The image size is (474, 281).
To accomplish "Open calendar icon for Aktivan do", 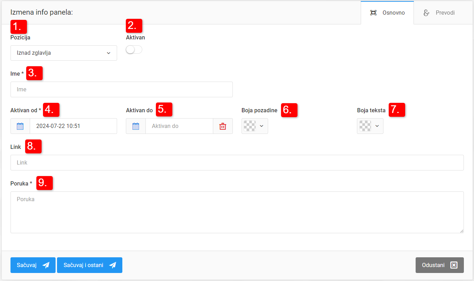I will (136, 126).
